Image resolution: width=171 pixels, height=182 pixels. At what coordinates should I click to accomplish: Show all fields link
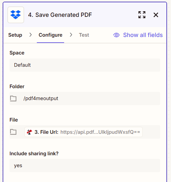coord(143,35)
